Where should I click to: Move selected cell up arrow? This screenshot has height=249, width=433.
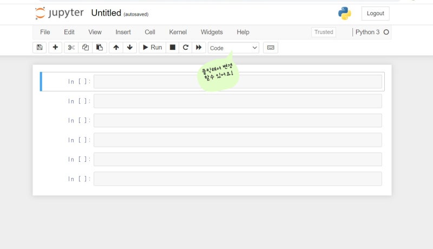(116, 48)
